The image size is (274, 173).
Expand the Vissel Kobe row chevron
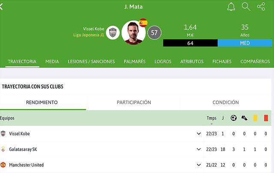(199, 134)
